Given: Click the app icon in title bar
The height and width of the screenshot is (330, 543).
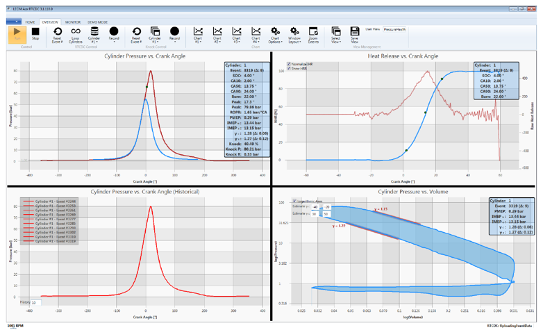Looking at the screenshot, I should click(8, 8).
